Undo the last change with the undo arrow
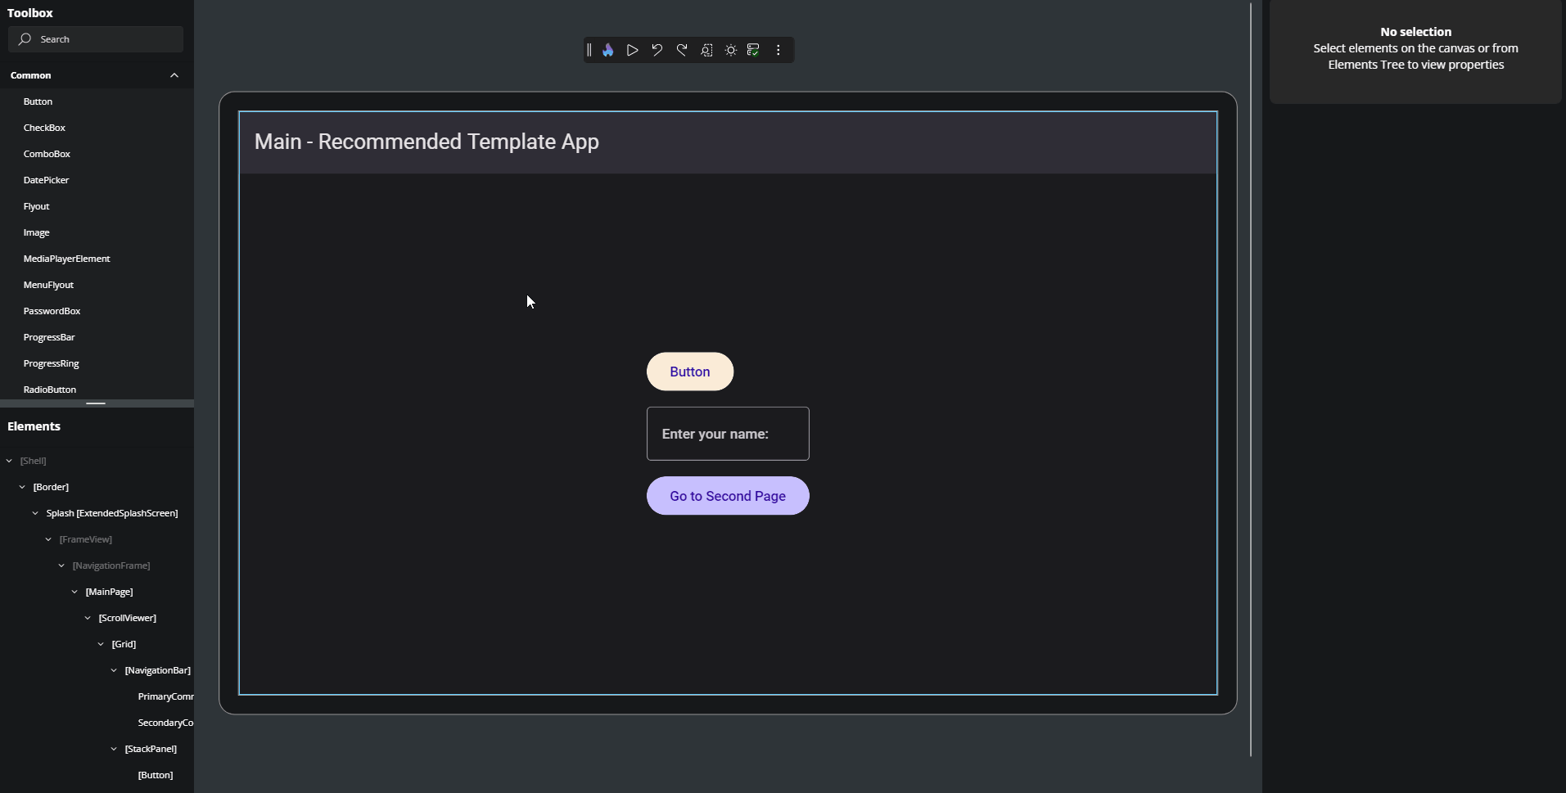The image size is (1566, 793). click(657, 50)
